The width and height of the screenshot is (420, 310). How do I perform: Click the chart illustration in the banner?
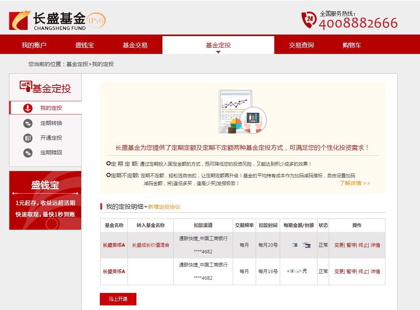click(243, 112)
